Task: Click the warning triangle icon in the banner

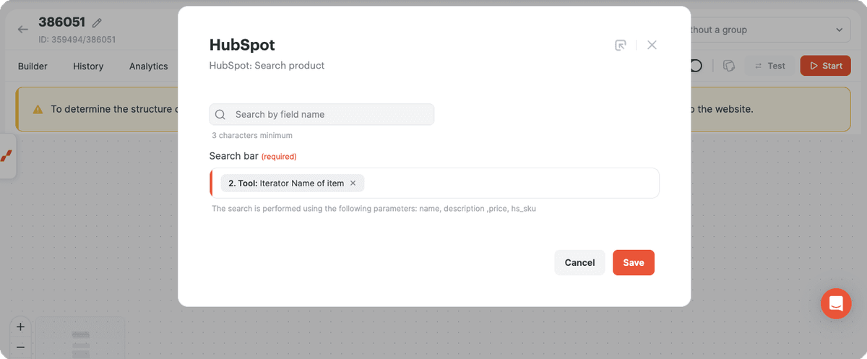Action: click(x=38, y=109)
